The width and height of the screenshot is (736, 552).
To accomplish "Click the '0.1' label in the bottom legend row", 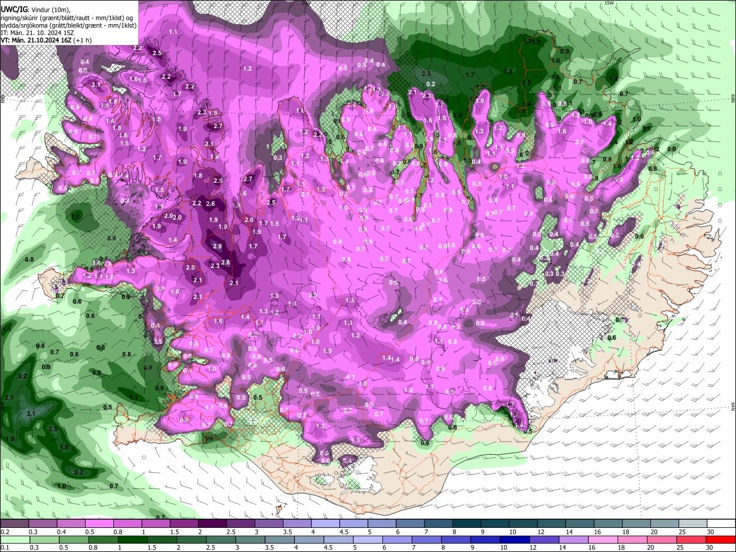I will (x=5, y=548).
